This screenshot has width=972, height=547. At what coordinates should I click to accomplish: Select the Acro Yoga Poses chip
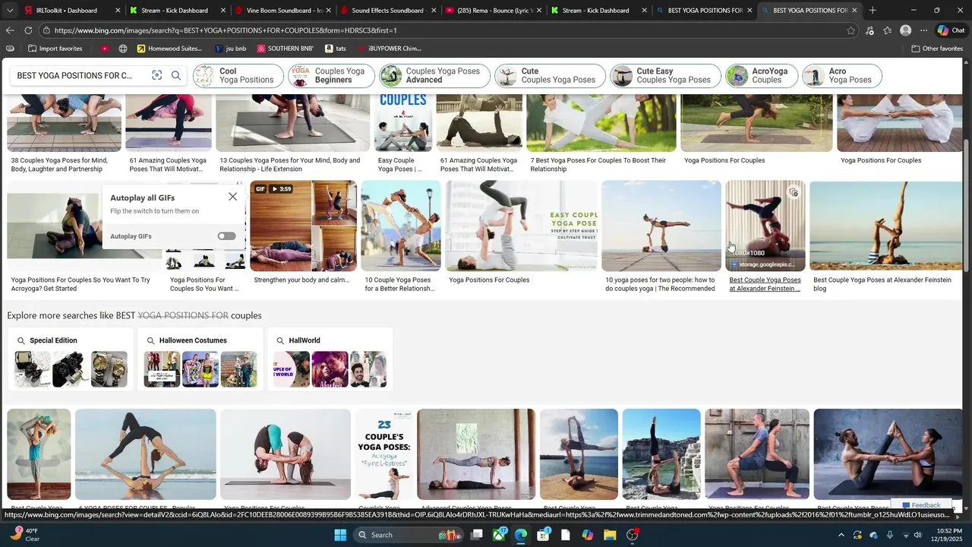pos(842,76)
